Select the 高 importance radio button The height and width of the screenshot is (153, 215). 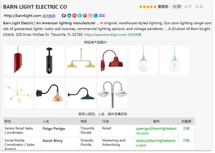tap(174, 7)
